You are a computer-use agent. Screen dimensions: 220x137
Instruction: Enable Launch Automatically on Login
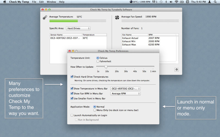[72, 115]
